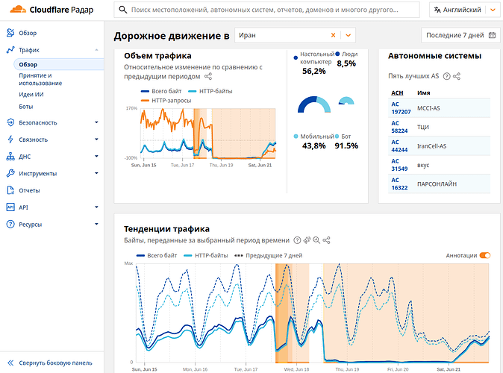The height and width of the screenshot is (373, 503).
Task: Click the desktop/mobile donut gauge
Action: point(314,104)
